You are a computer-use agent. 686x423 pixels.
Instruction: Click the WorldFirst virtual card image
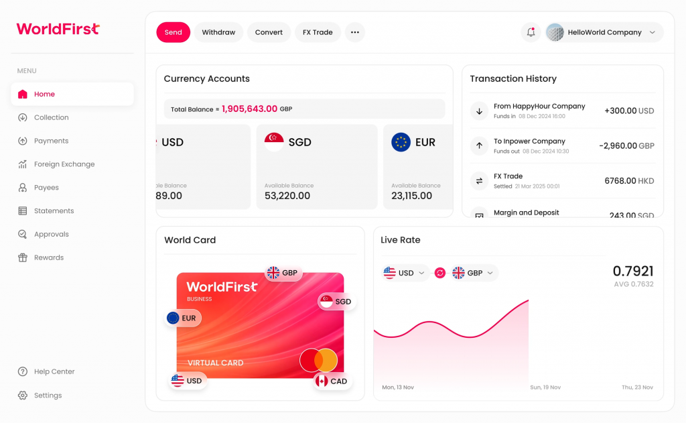[x=260, y=326]
